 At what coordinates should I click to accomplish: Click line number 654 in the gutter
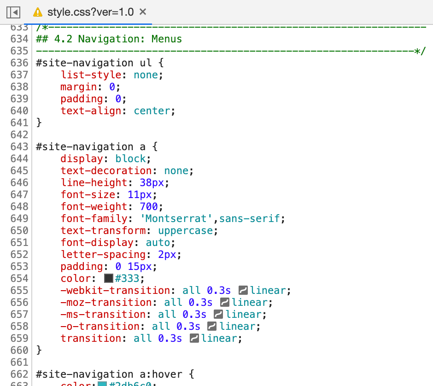point(19,278)
